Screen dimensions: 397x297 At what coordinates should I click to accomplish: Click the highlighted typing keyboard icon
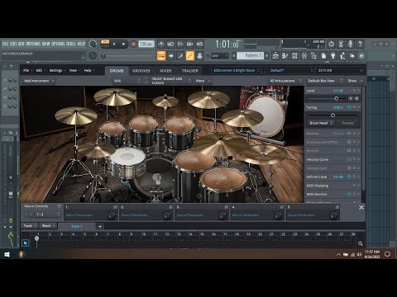(161, 56)
